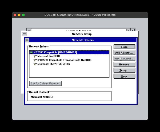This screenshot has height=132, width=160.
Task: Click the Remove button
Action: coord(124,65)
